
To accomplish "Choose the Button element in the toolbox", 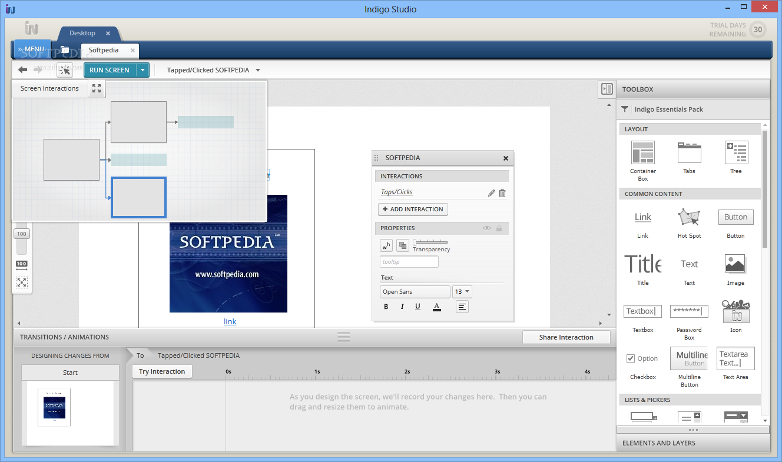I will pos(735,224).
